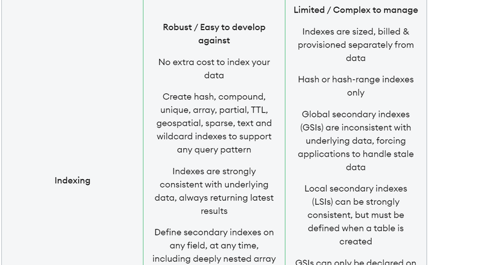Click 'GSIs can only be declared on' text

pyautogui.click(x=355, y=262)
